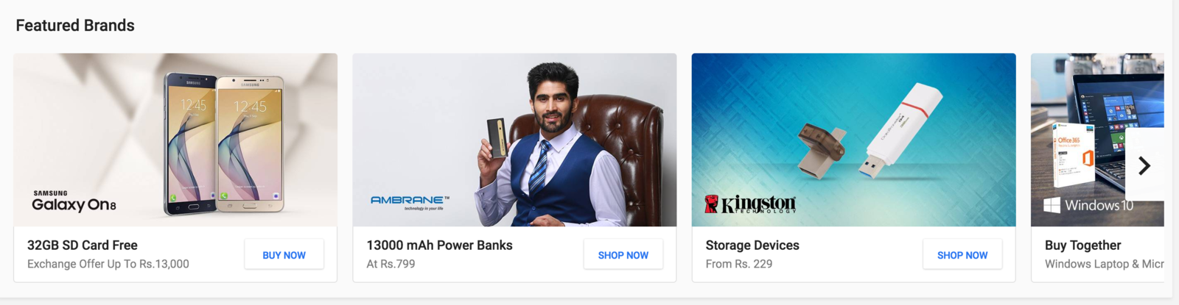1179x305 pixels.
Task: Click the Windows 10 logo
Action: (1088, 205)
